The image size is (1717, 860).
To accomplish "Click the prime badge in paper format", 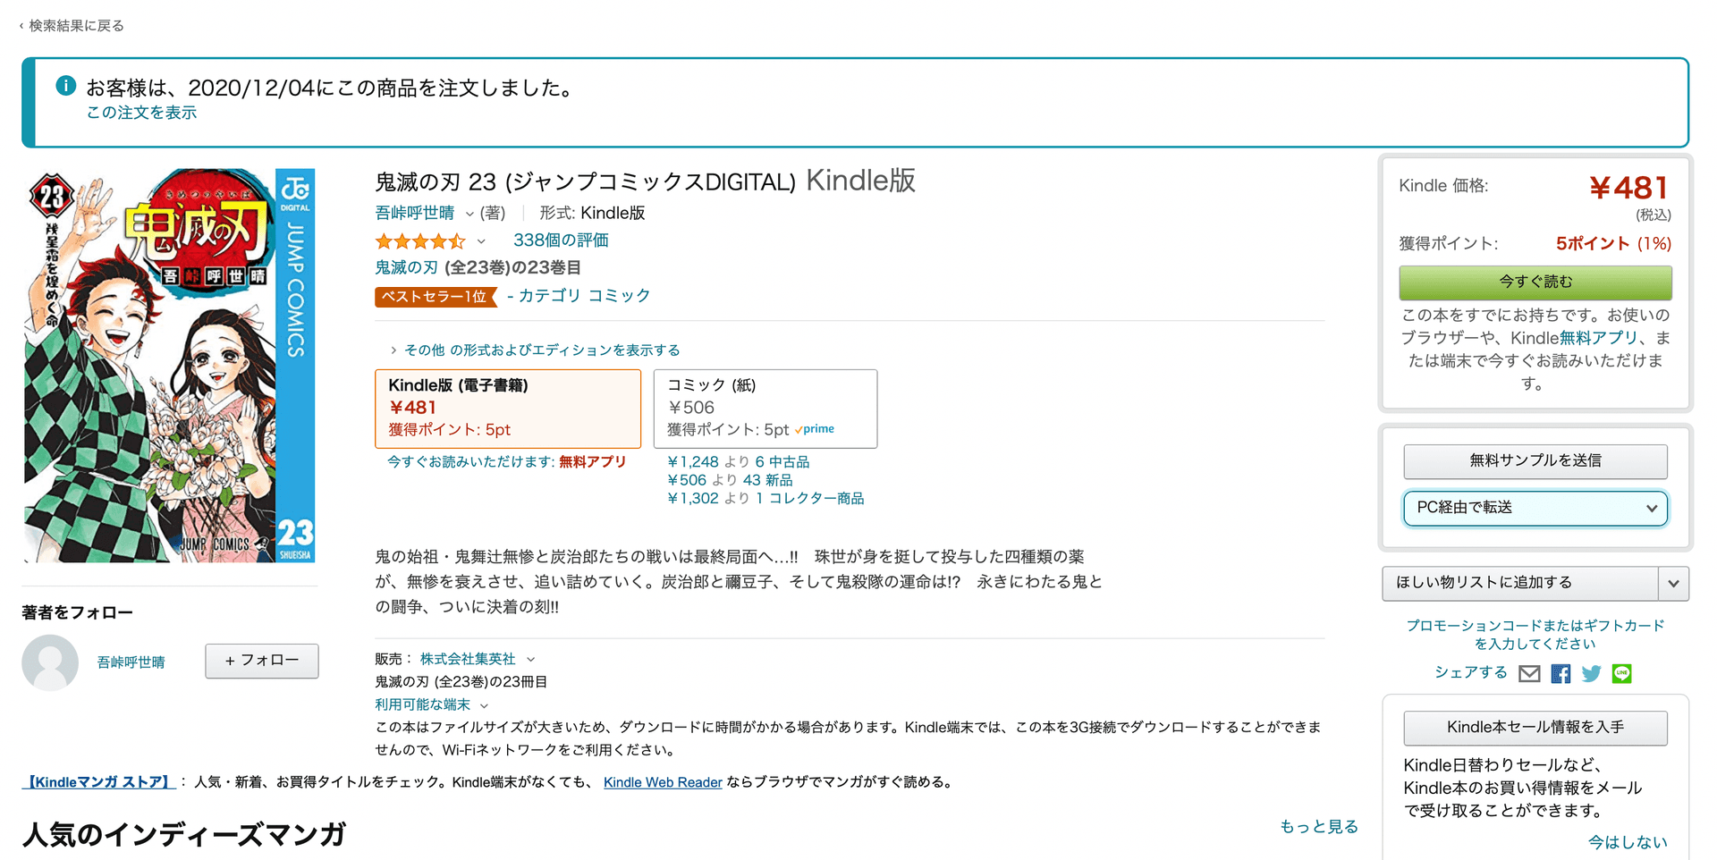I will (815, 429).
